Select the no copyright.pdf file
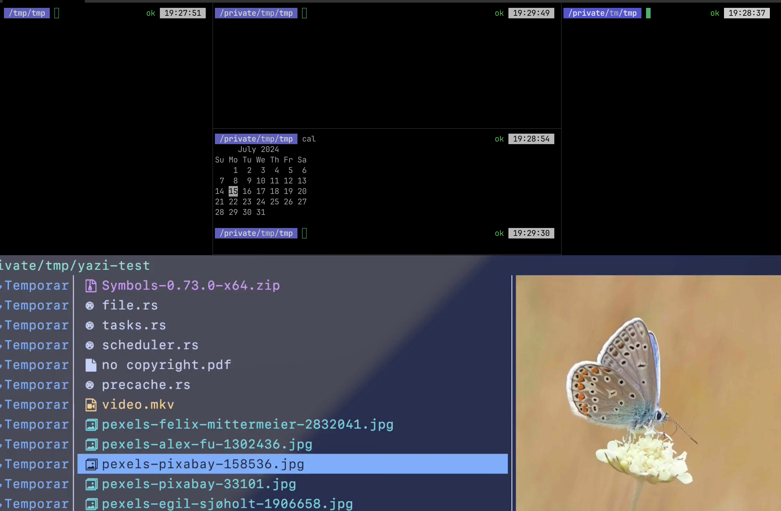781x511 pixels. point(166,365)
